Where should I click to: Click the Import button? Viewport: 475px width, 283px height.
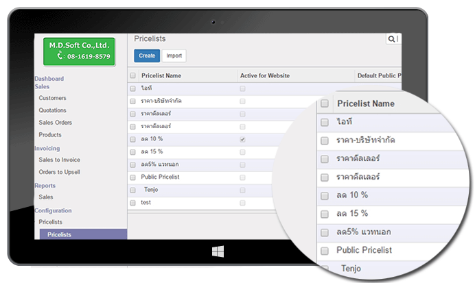click(174, 56)
